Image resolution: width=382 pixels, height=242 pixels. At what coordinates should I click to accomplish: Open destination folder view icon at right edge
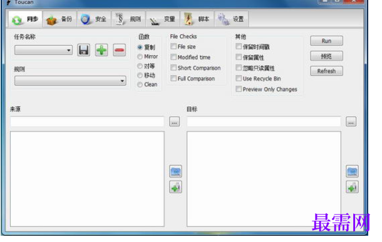pyautogui.click(x=352, y=171)
